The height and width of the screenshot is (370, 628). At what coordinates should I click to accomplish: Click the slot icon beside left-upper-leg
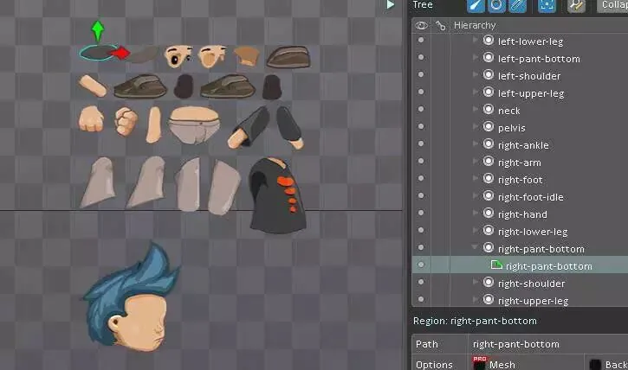point(489,92)
